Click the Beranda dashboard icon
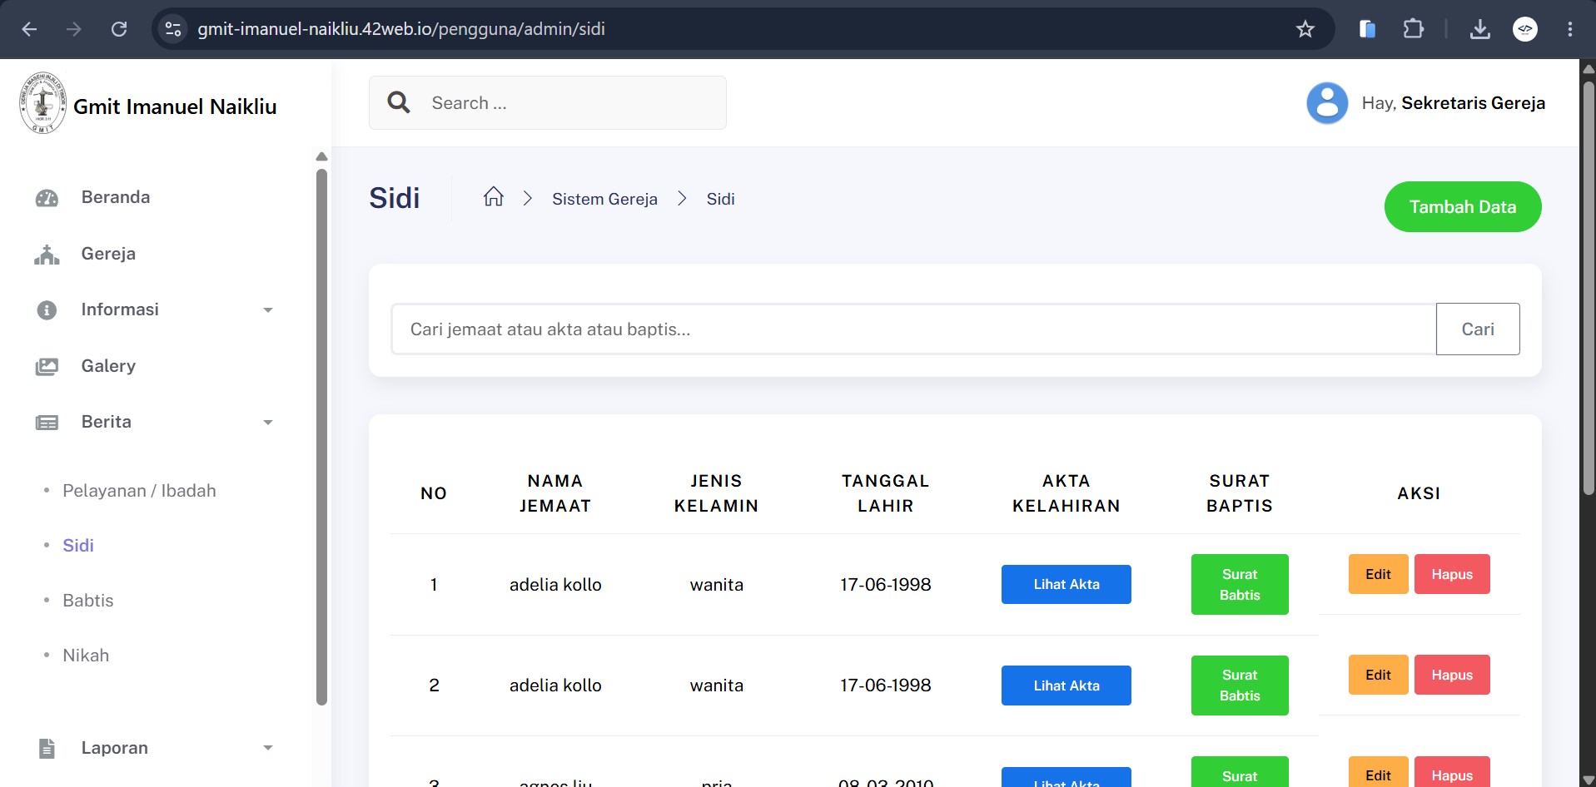 (x=47, y=198)
